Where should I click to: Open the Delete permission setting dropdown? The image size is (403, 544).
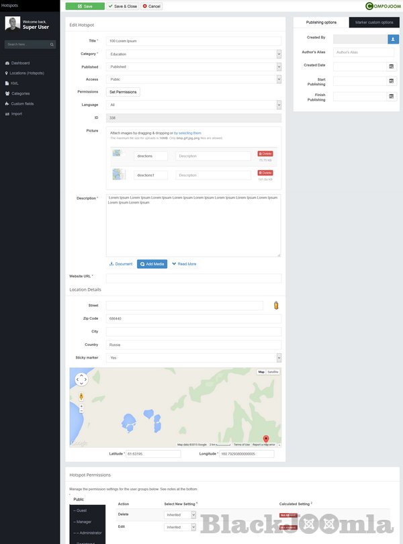click(180, 514)
